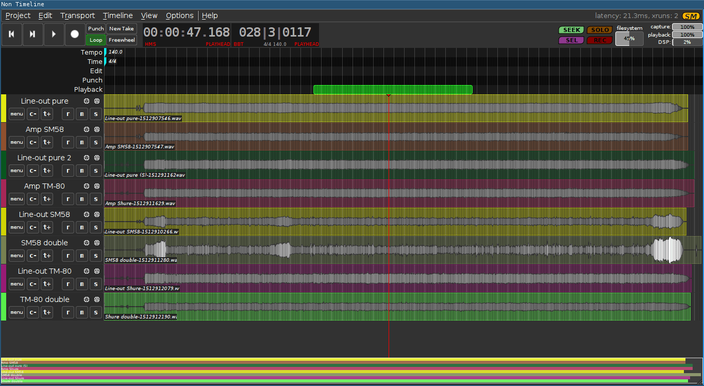
Task: Solo the SM58 double track
Action: 95,256
